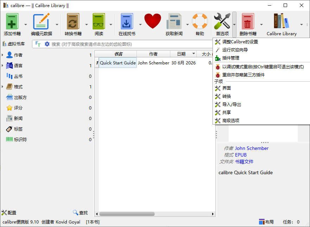
Task: Choose 以调试模式重启 menu item
Action: pyautogui.click(x=261, y=67)
